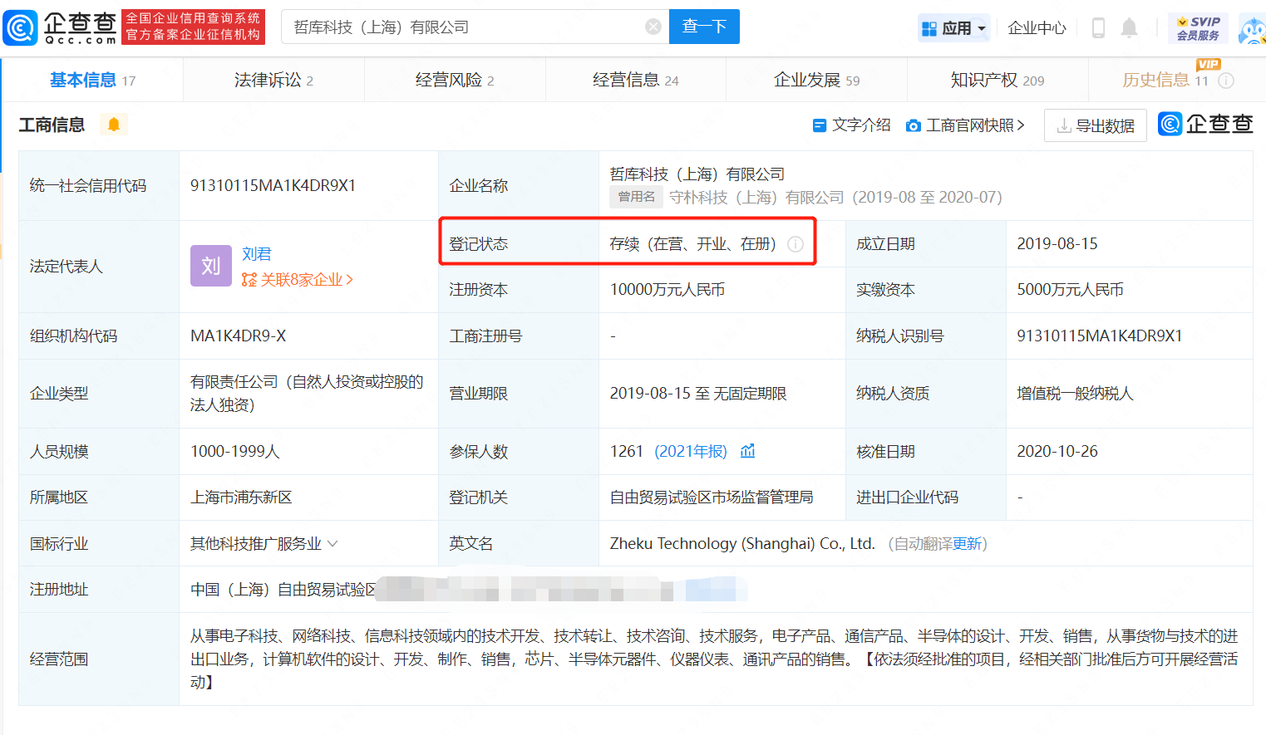Click info icon next to 存续 status

click(x=796, y=244)
